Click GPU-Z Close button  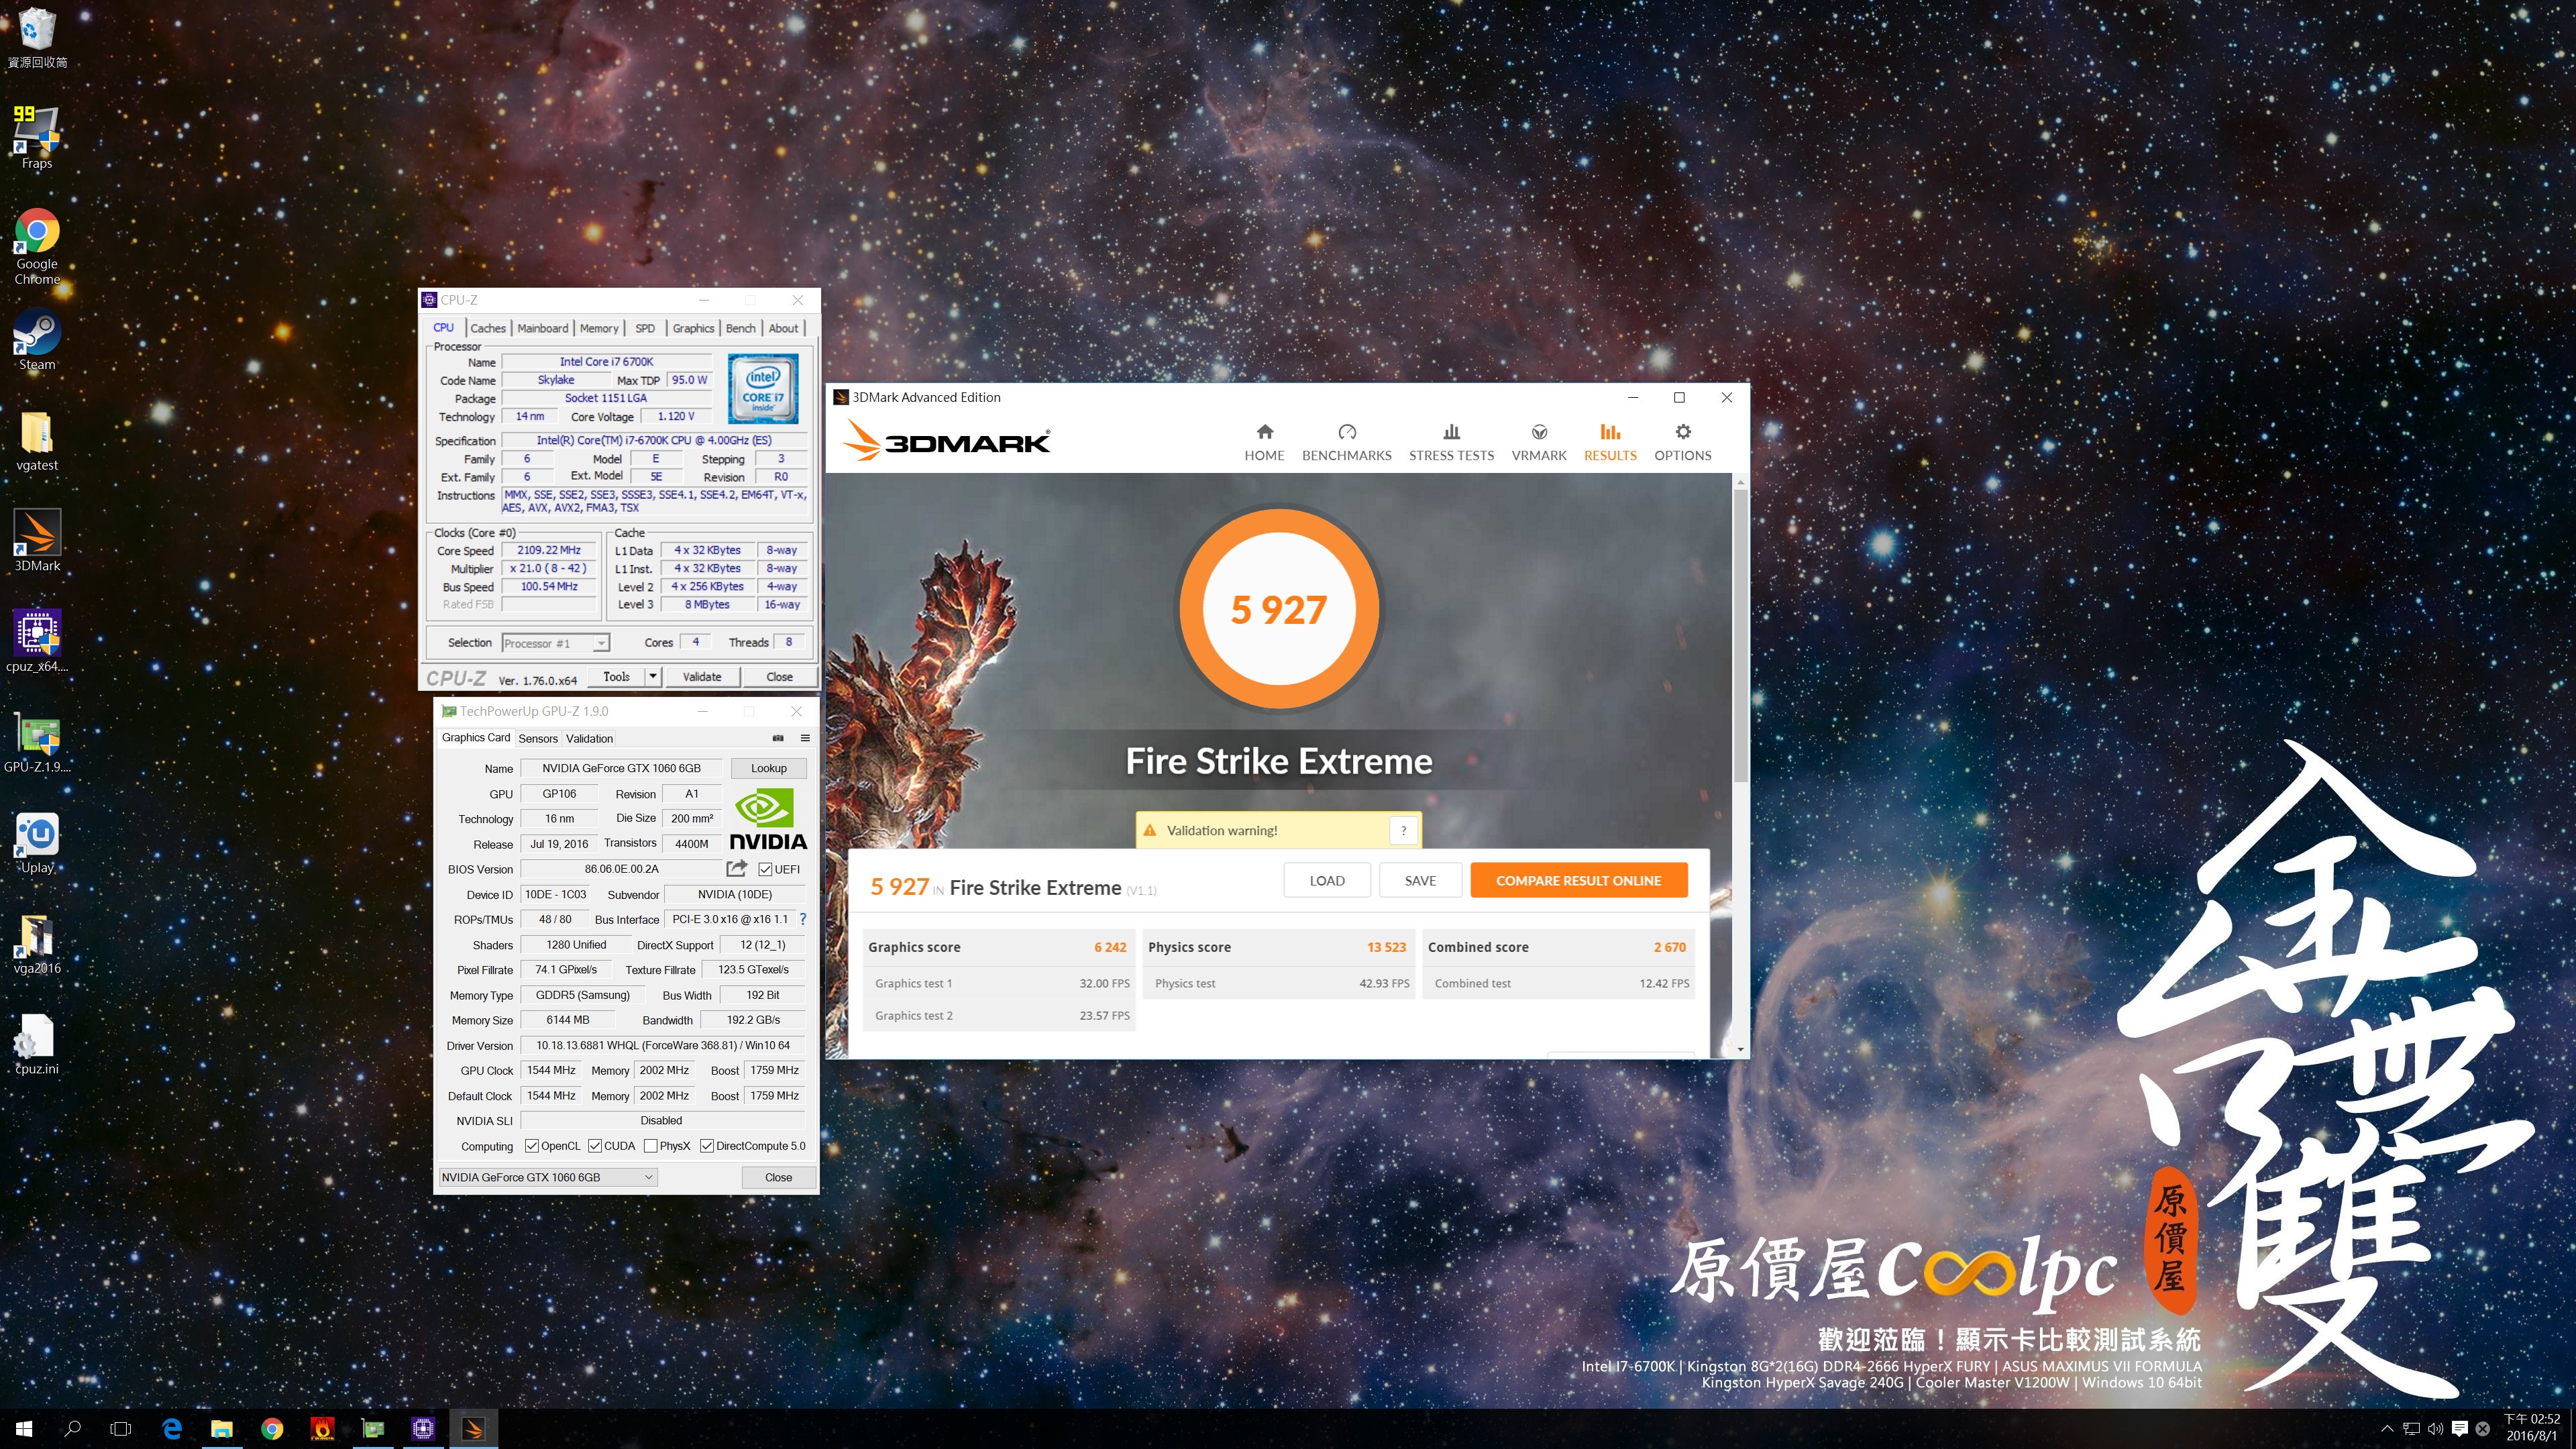point(778,1177)
